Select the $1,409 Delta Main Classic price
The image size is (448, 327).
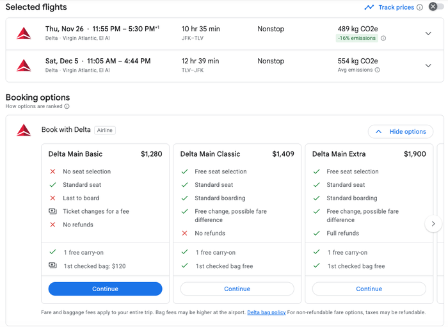[x=283, y=154]
